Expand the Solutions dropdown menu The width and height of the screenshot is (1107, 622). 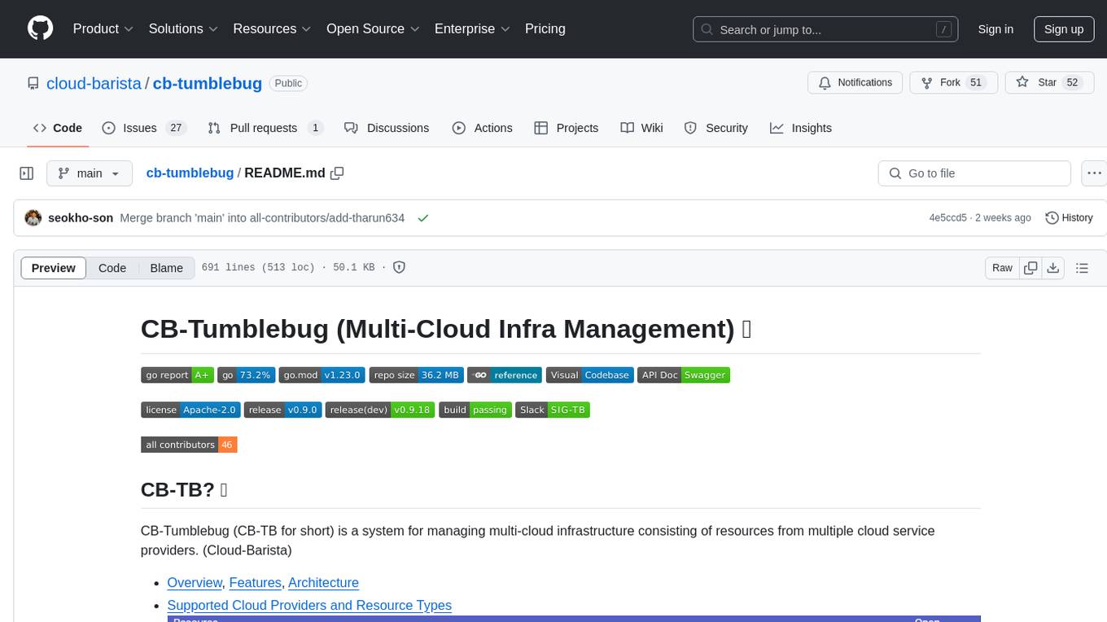(x=183, y=28)
